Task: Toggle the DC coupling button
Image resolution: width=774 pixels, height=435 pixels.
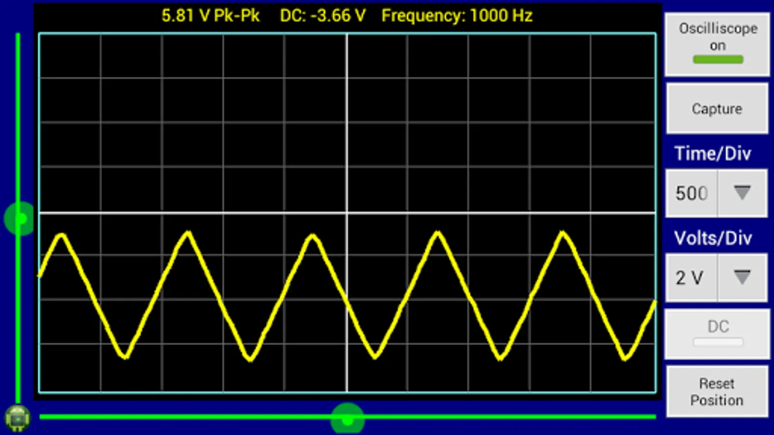Action: tap(717, 334)
